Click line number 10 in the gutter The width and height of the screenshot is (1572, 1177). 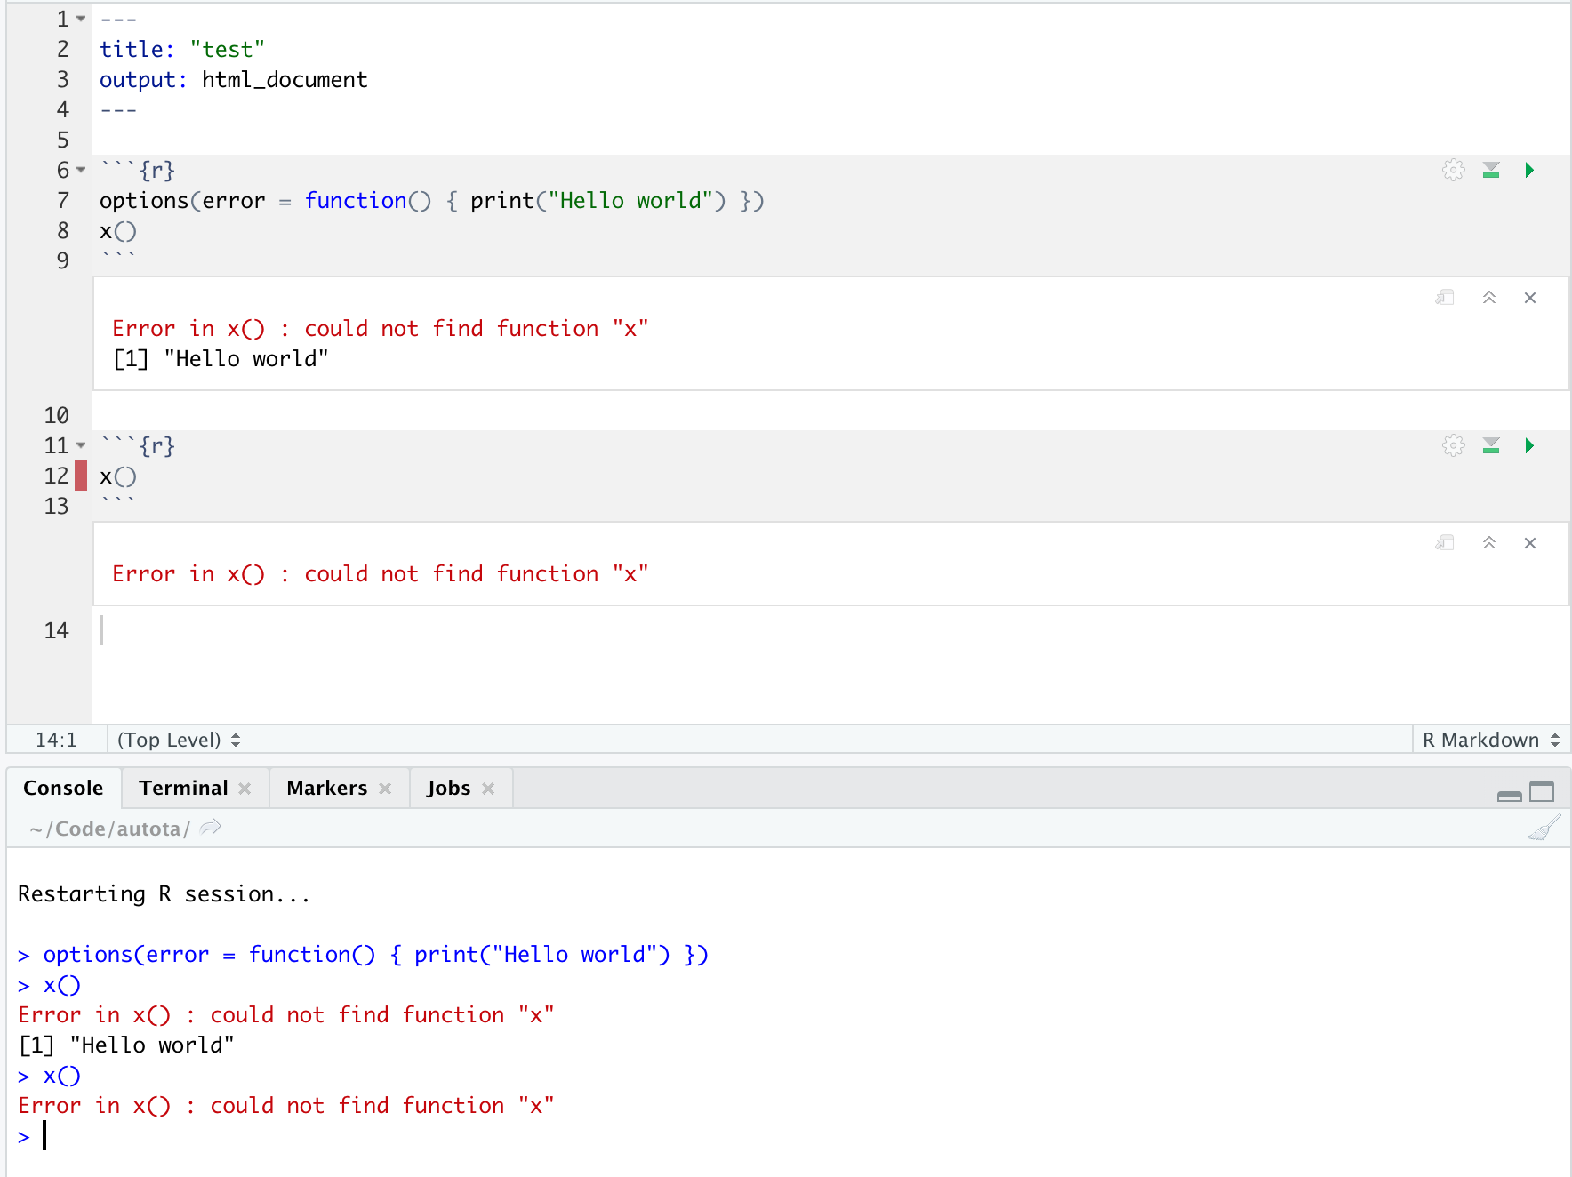click(x=56, y=415)
